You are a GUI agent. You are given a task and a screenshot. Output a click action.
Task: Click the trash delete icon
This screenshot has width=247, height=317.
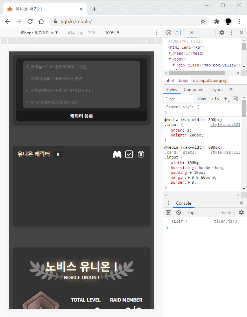pyautogui.click(x=141, y=154)
